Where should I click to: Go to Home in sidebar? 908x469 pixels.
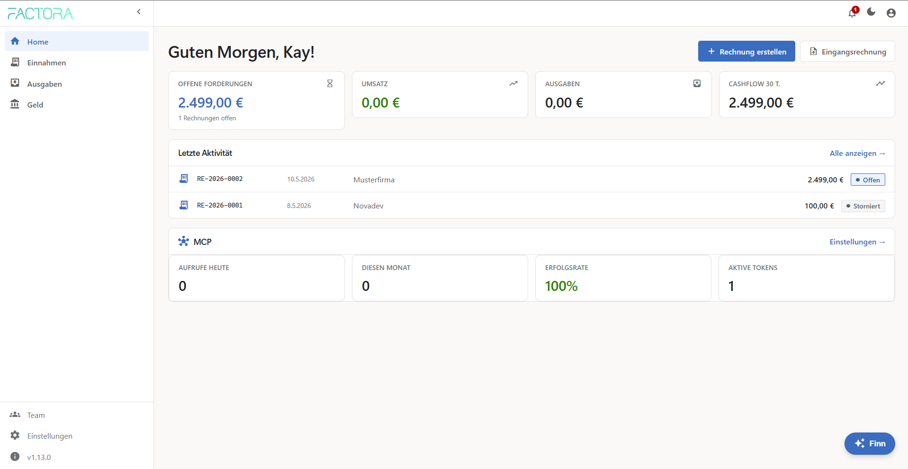tap(77, 42)
